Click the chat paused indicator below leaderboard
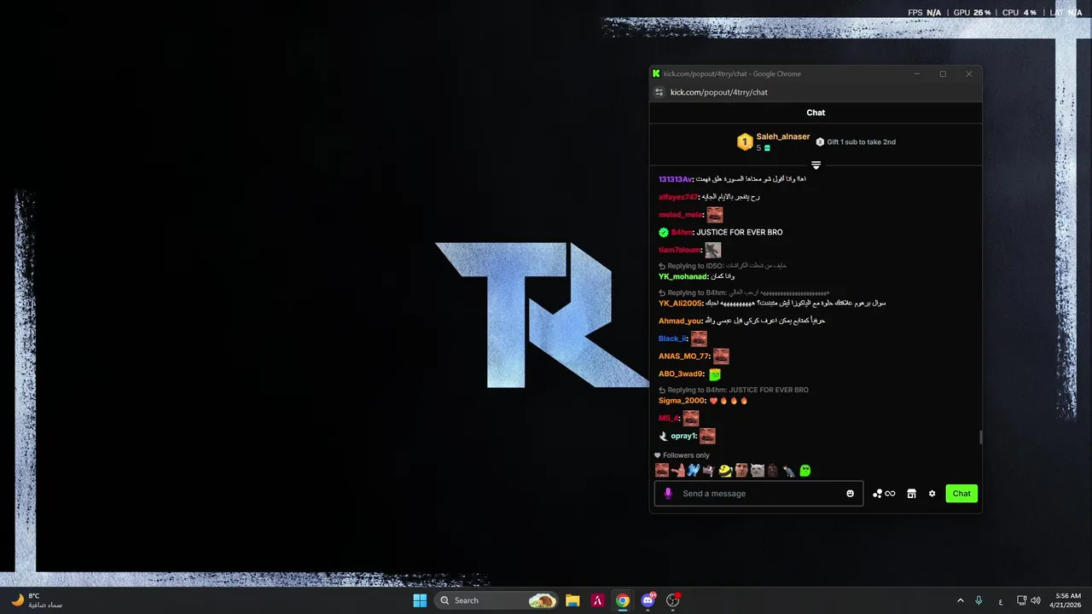1092x614 pixels. point(816,165)
